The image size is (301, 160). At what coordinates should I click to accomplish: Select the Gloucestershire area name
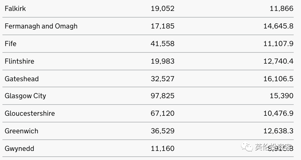pyautogui.click(x=30, y=113)
